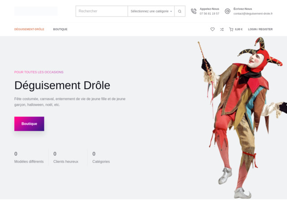The height and width of the screenshot is (215, 287).
Task: Open the wishlist heart icon
Action: click(x=213, y=29)
